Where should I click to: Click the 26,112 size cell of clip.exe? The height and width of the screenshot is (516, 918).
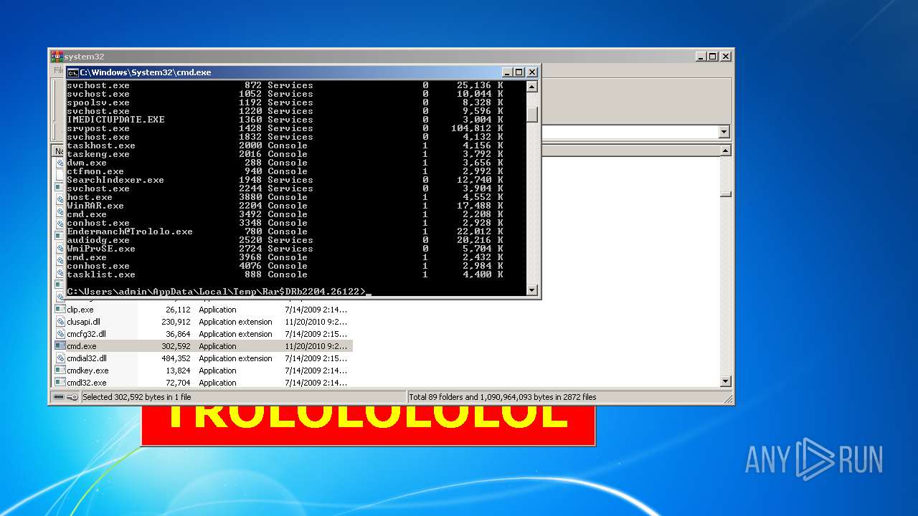(x=178, y=310)
